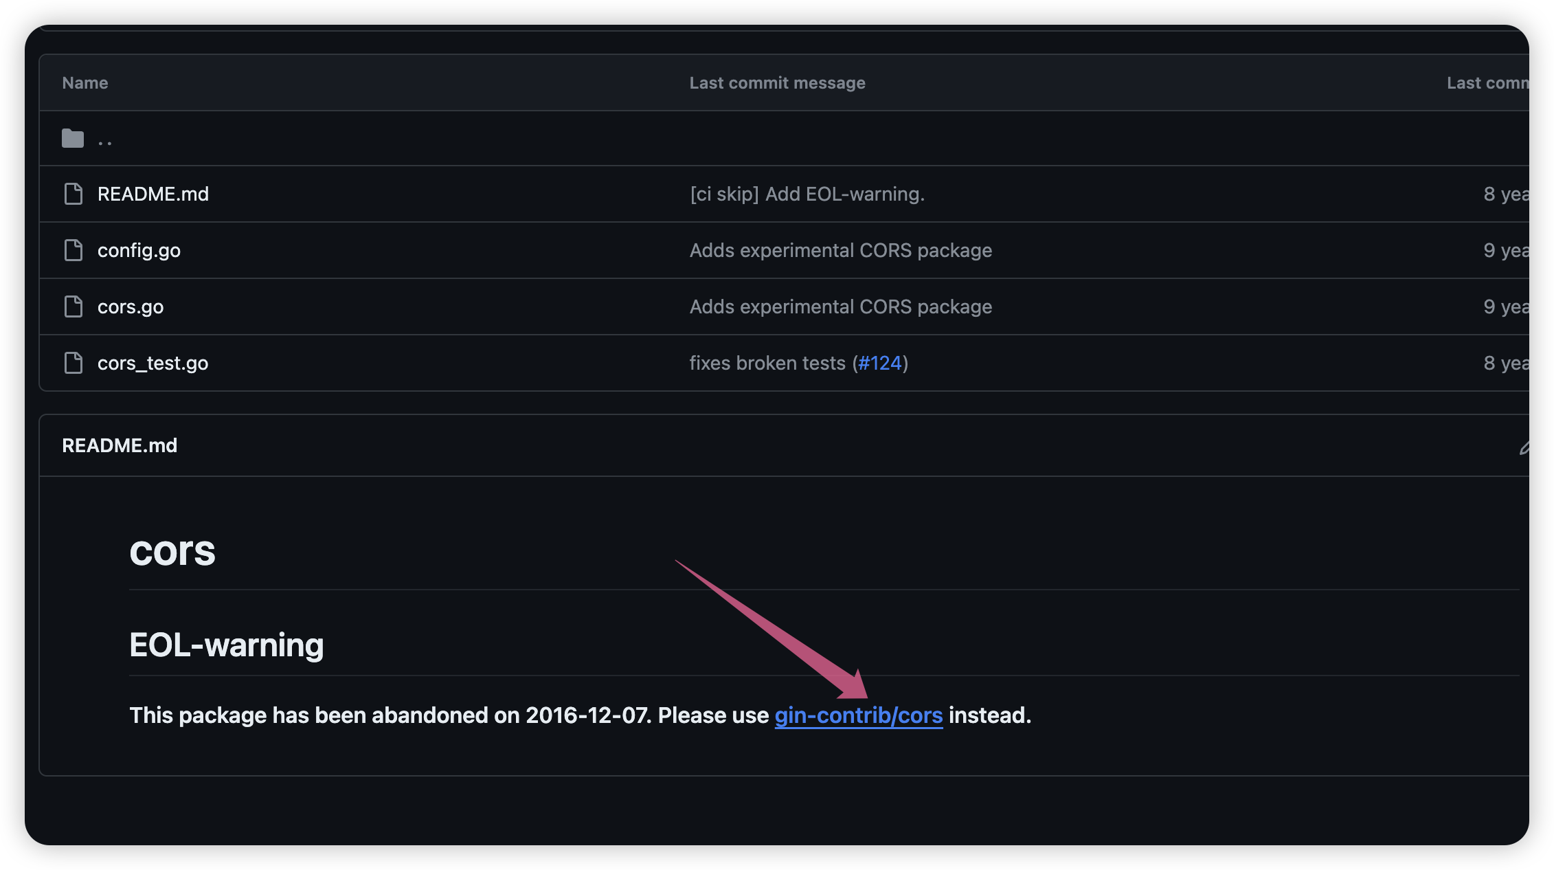Open the cors_test.go file

[x=153, y=363]
